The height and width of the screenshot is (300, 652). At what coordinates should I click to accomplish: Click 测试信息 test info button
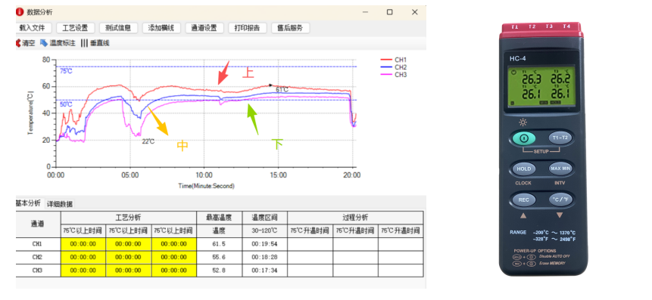click(x=118, y=28)
